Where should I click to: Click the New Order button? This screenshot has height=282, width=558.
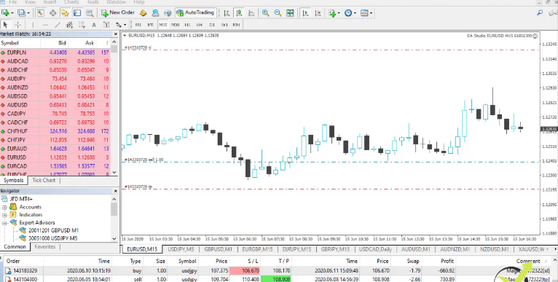[118, 13]
